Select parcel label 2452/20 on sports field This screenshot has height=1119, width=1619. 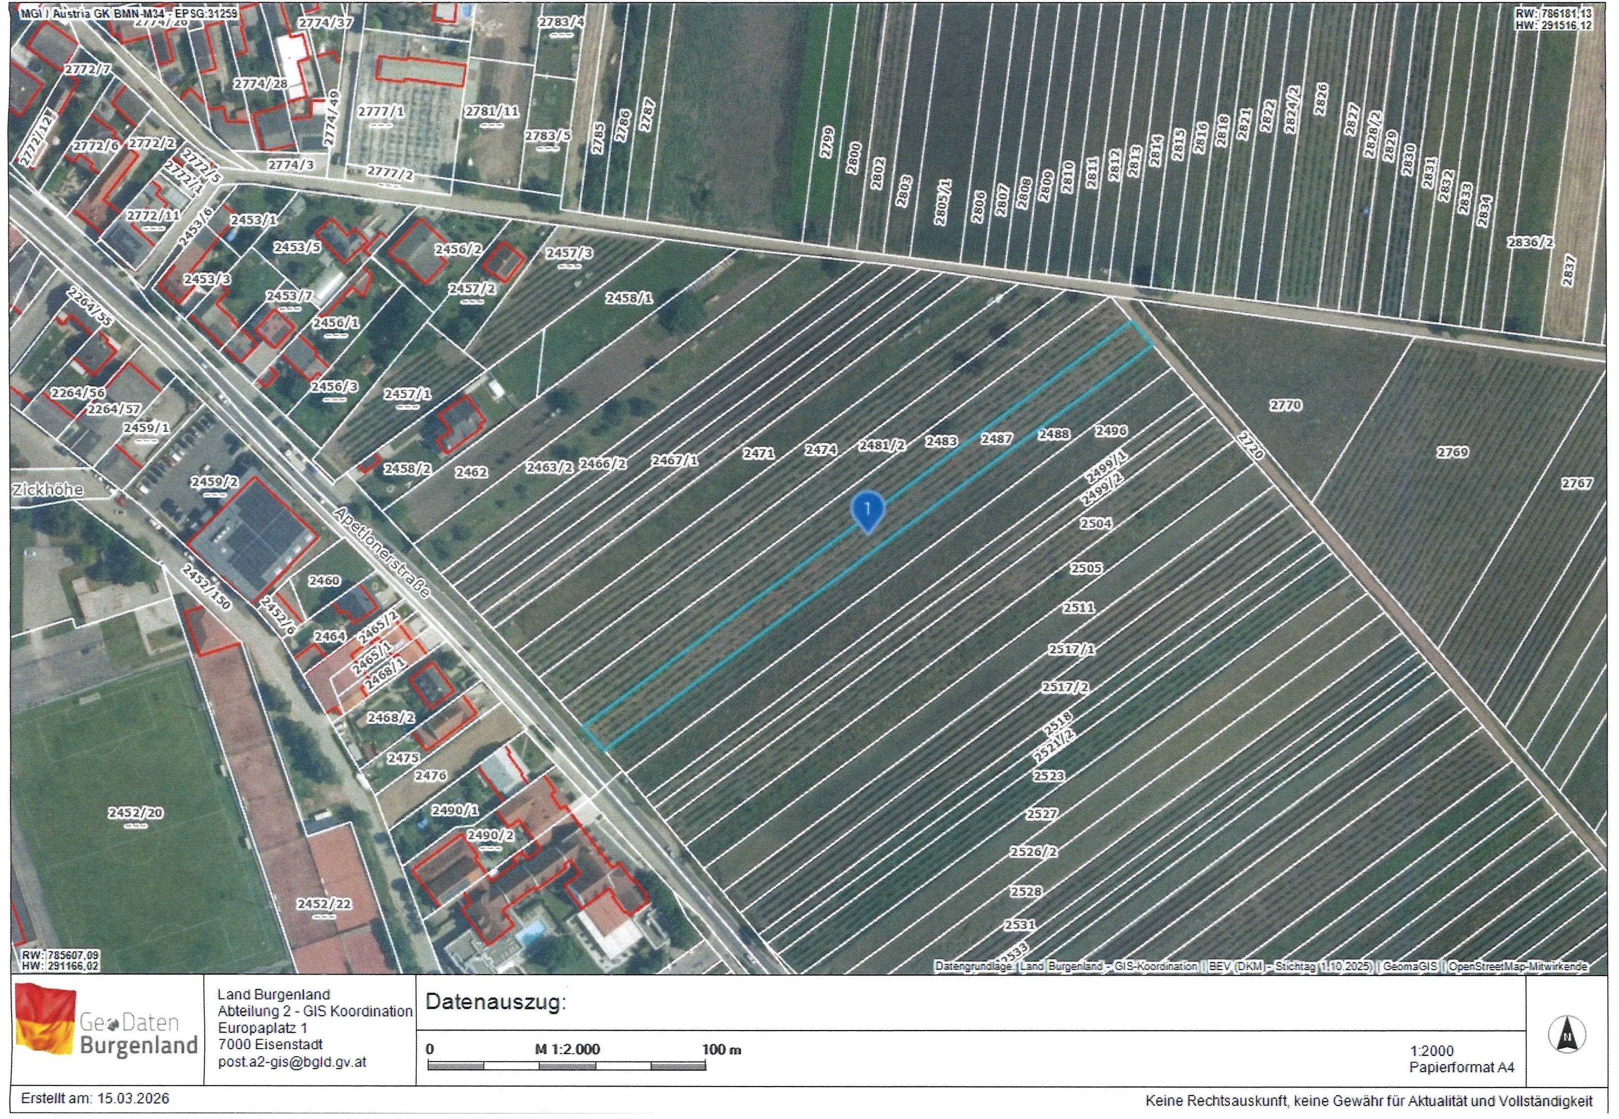135,813
